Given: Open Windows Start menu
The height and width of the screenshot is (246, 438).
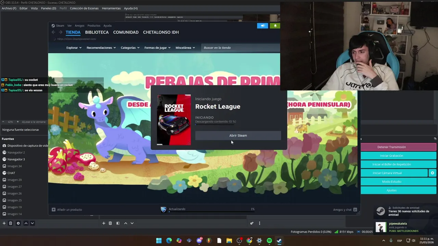Looking at the screenshot, I should [x=159, y=241].
